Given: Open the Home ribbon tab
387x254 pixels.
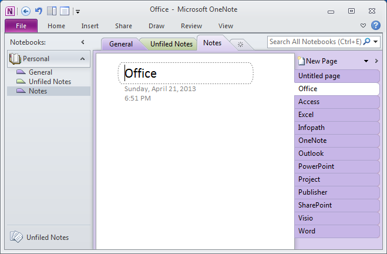Looking at the screenshot, I should coord(56,26).
